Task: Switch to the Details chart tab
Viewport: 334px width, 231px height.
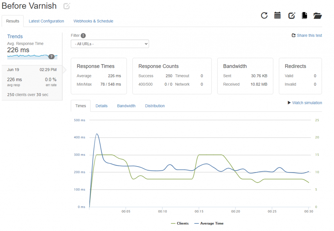Action: click(x=101, y=106)
